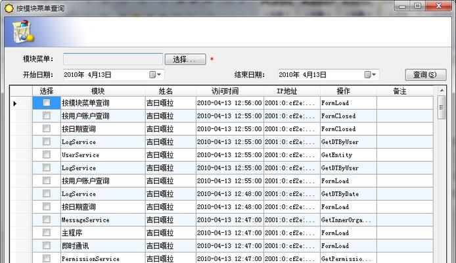Image resolution: width=456 pixels, height=263 pixels.
Task: Click the shopping bag header icon
Action: (x=23, y=31)
